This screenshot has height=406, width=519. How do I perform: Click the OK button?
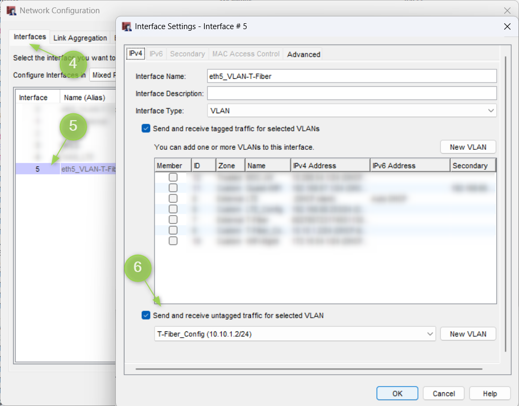397,393
